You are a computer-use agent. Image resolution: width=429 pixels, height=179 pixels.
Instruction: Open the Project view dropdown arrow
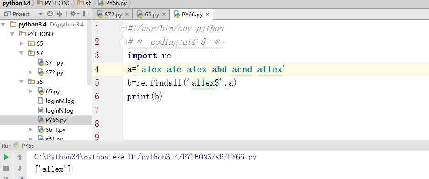pos(41,14)
